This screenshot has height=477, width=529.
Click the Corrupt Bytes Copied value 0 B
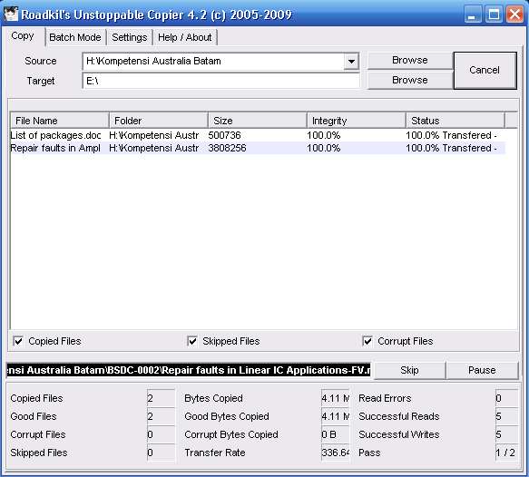coord(336,434)
